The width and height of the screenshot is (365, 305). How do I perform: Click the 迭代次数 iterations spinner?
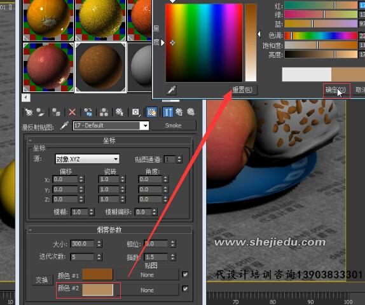tap(99, 257)
